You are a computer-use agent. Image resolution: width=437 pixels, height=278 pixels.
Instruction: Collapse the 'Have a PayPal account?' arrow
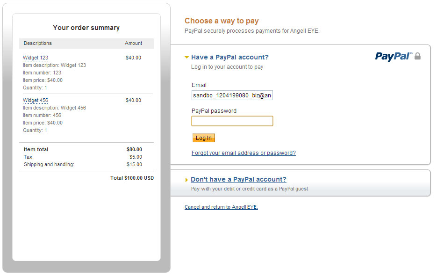[x=186, y=58]
